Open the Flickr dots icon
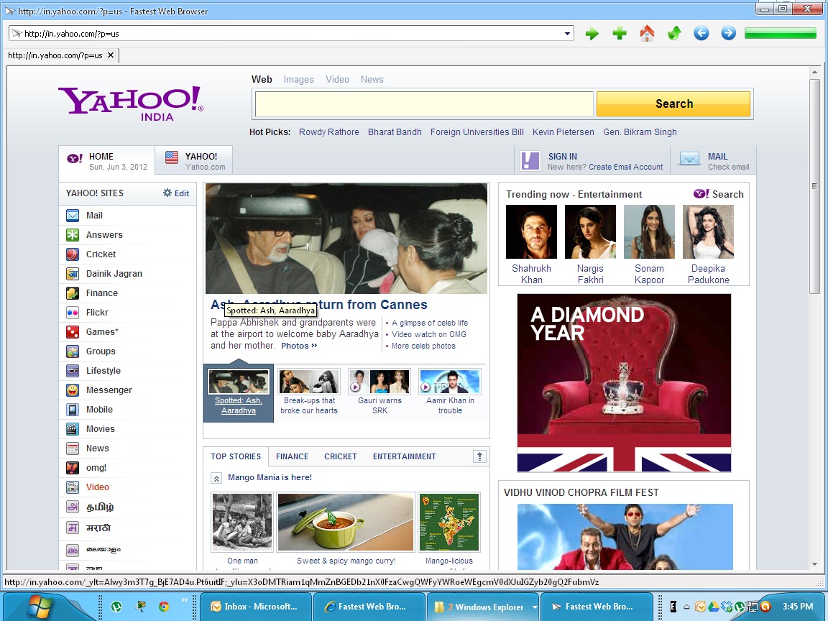Image resolution: width=828 pixels, height=621 pixels. [73, 313]
